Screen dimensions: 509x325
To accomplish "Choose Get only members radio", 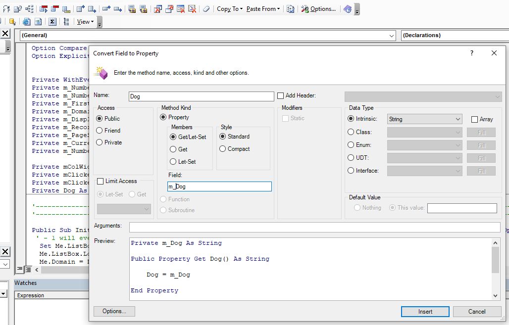I will pos(173,149).
